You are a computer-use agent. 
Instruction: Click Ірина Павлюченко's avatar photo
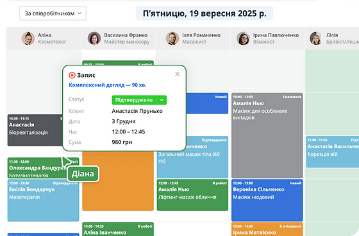point(243,38)
